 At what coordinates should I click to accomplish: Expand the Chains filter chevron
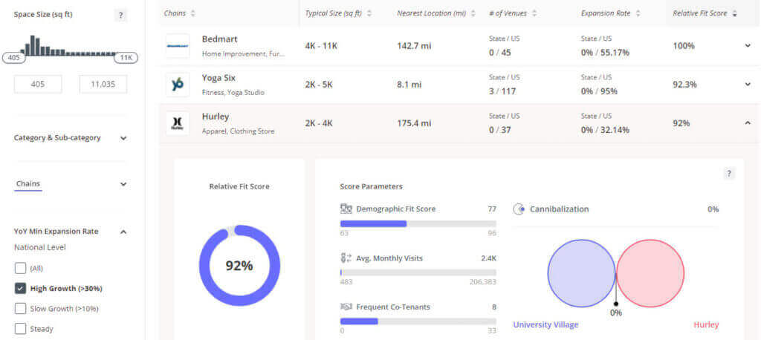pyautogui.click(x=123, y=184)
